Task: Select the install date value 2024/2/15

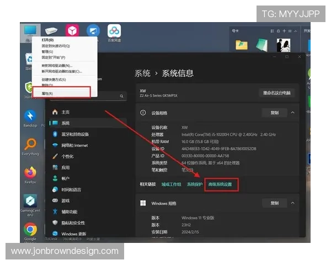Action: pos(190,232)
